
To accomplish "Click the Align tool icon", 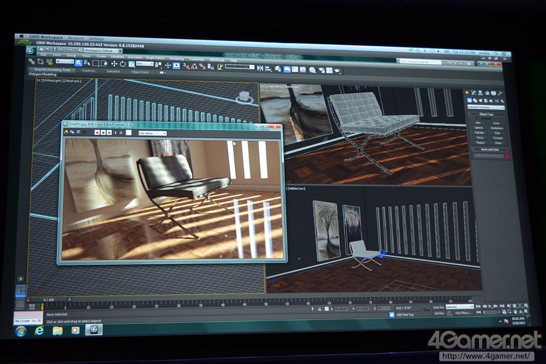I will tap(269, 69).
